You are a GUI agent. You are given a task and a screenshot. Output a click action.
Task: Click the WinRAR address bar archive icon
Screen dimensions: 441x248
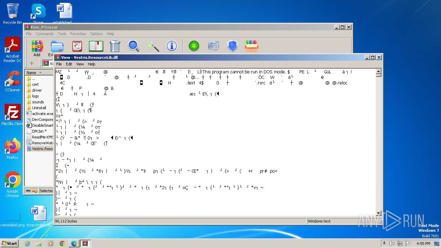point(46,63)
